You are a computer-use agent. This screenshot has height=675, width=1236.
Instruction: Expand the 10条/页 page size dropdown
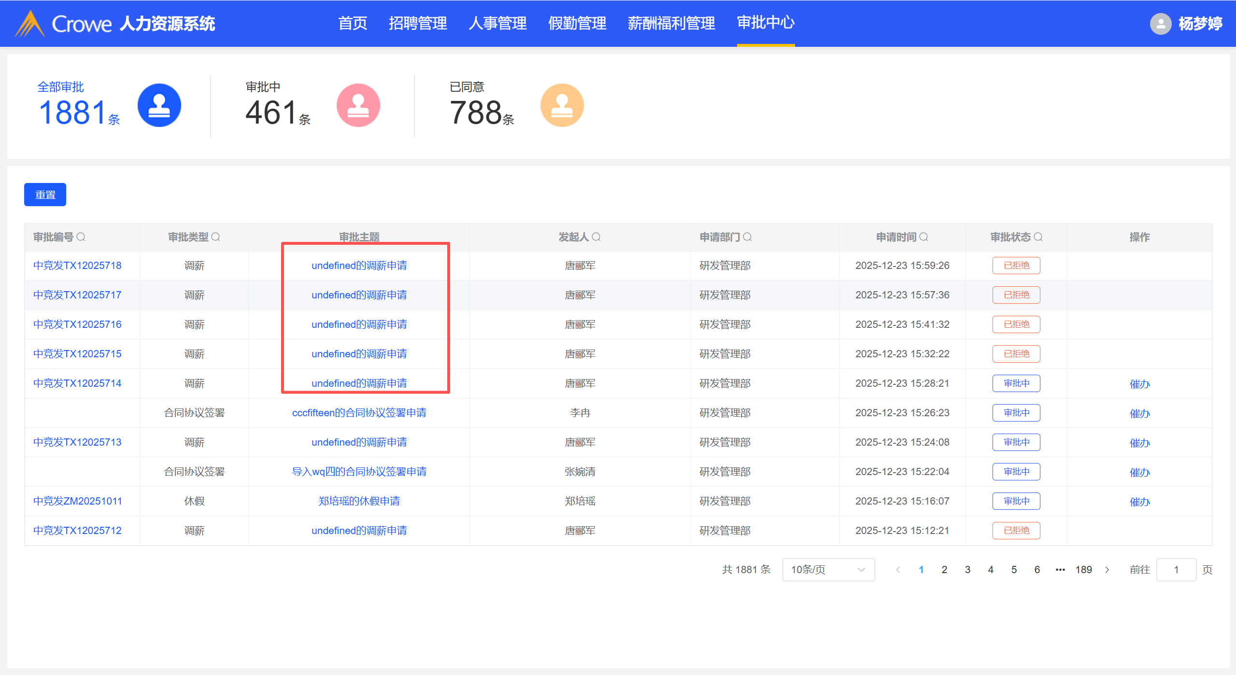[828, 570]
